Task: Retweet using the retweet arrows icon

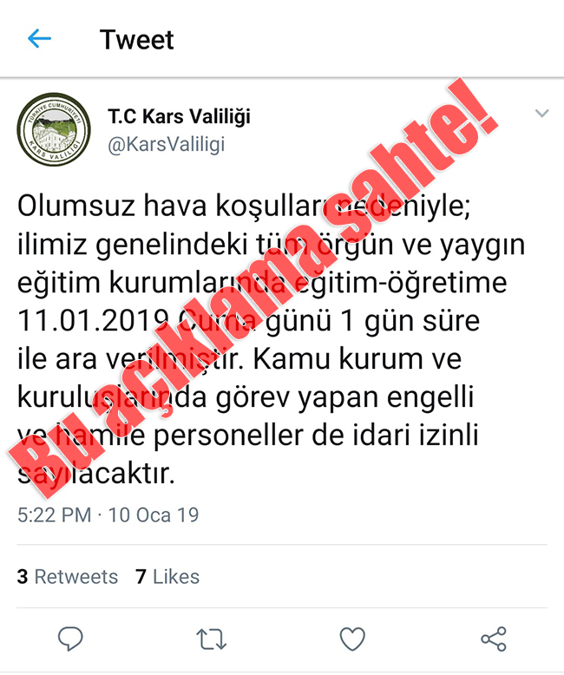Action: 212,639
